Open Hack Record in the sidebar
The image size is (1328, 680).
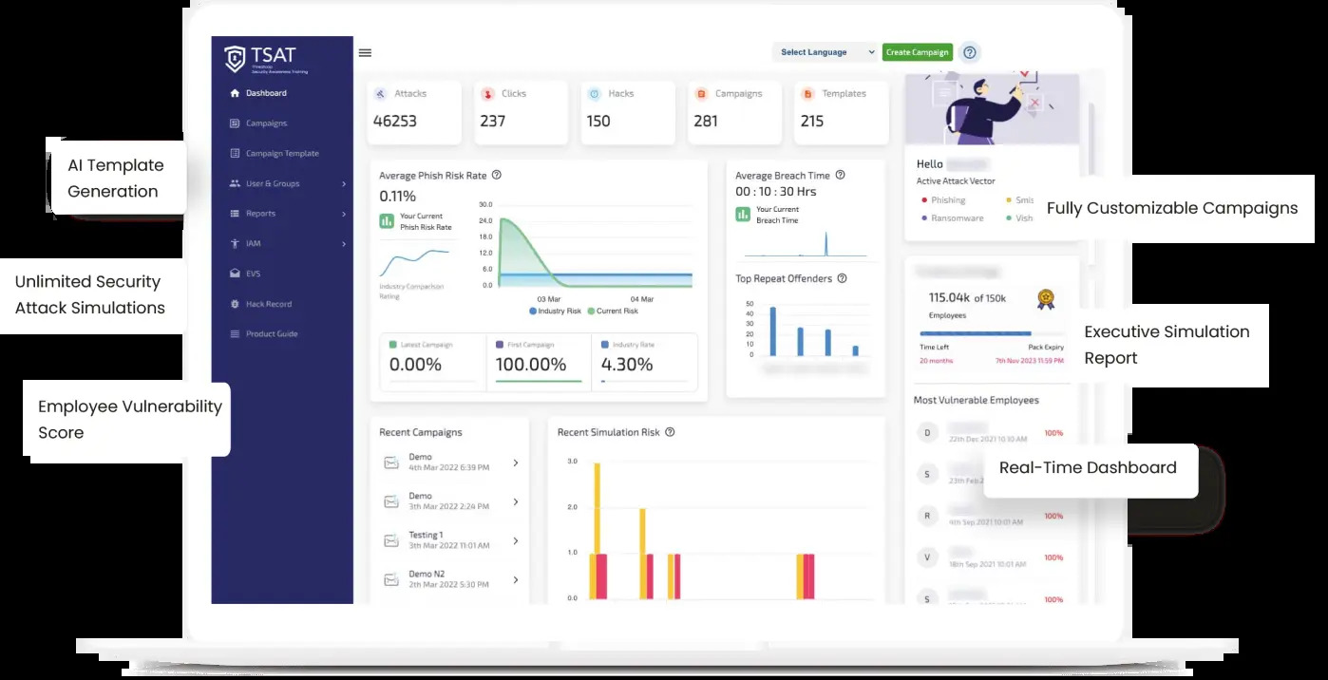[269, 304]
